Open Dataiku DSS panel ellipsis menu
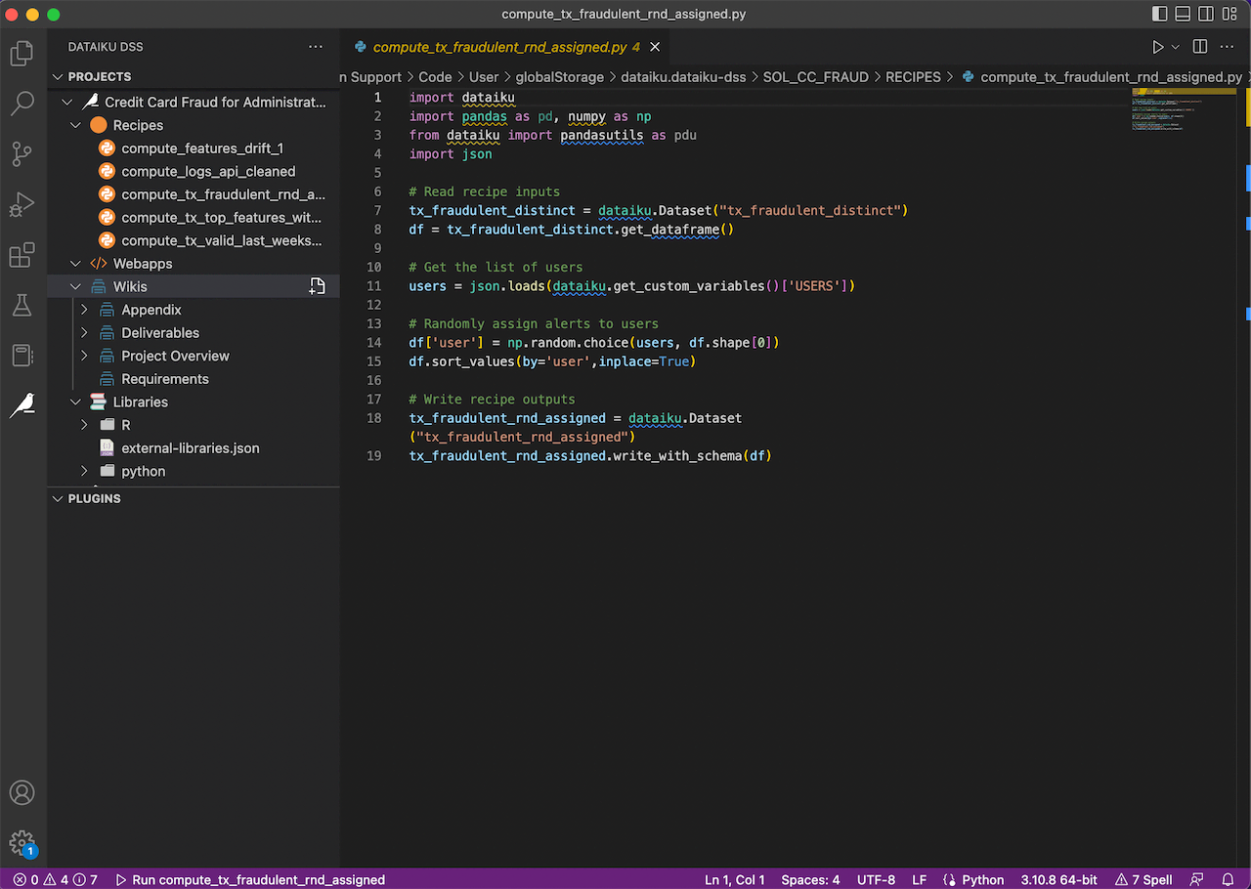The width and height of the screenshot is (1251, 889). pyautogui.click(x=315, y=47)
